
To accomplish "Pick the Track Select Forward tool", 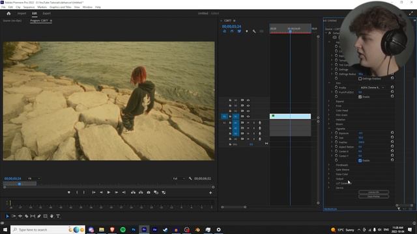I will pyautogui.click(x=14, y=216).
